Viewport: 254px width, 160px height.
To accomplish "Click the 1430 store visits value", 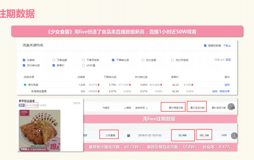I will coord(224,135).
